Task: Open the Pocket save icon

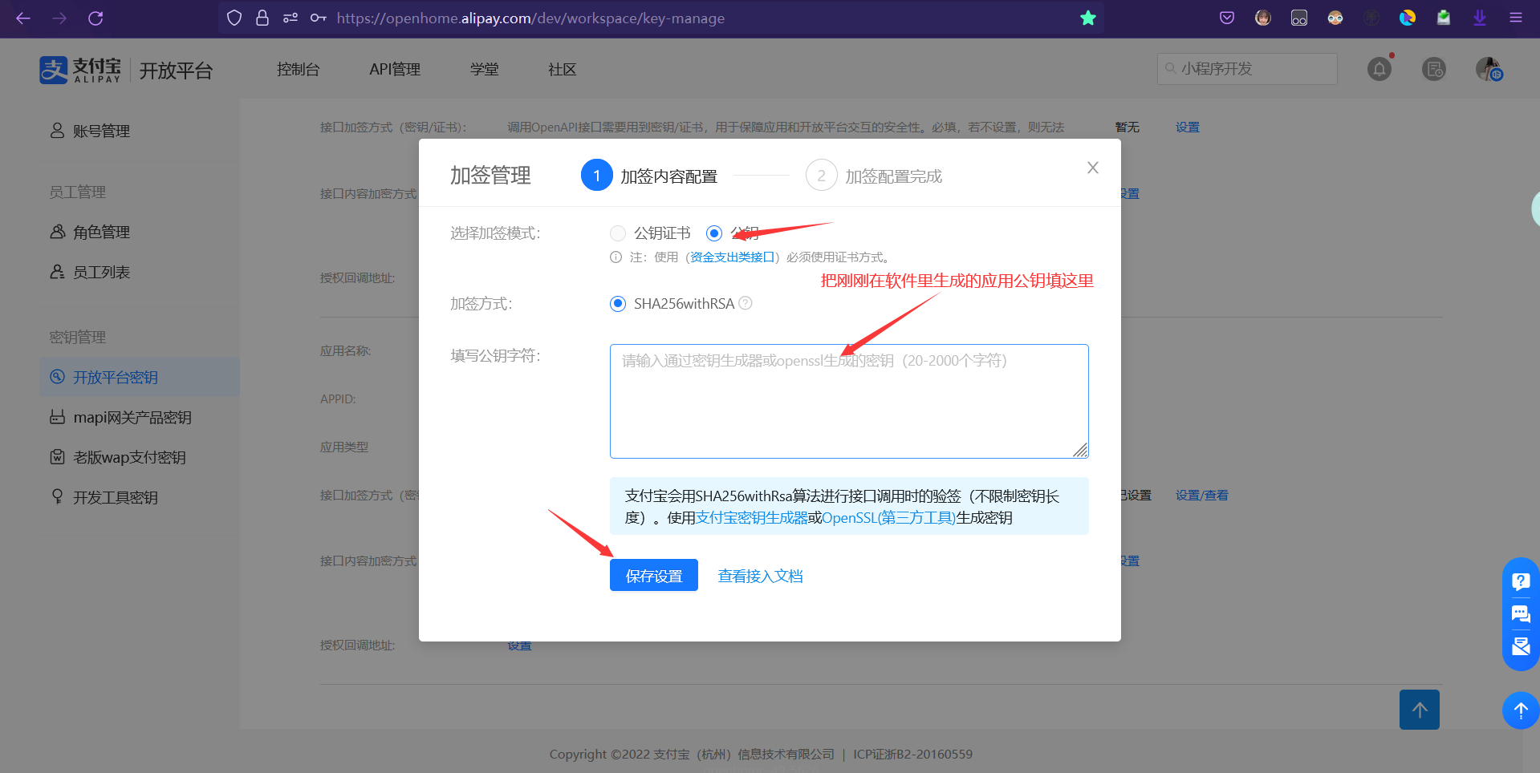Action: 1227,18
